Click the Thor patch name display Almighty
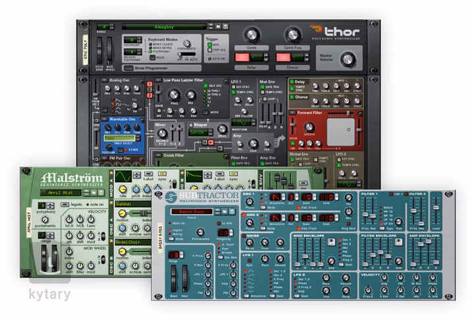474x321 pixels. click(x=165, y=27)
